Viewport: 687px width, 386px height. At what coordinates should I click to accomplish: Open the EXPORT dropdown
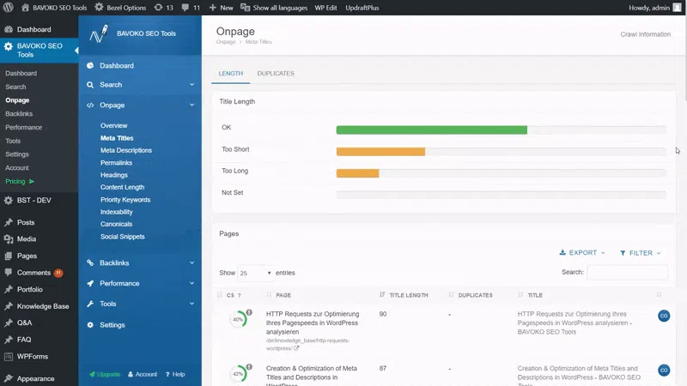pyautogui.click(x=582, y=252)
